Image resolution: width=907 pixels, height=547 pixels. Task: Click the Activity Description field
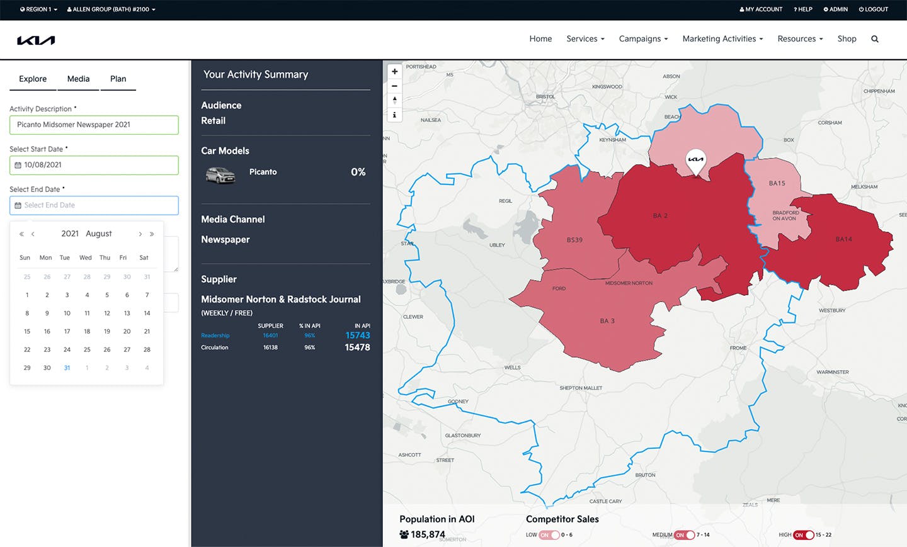pos(94,125)
